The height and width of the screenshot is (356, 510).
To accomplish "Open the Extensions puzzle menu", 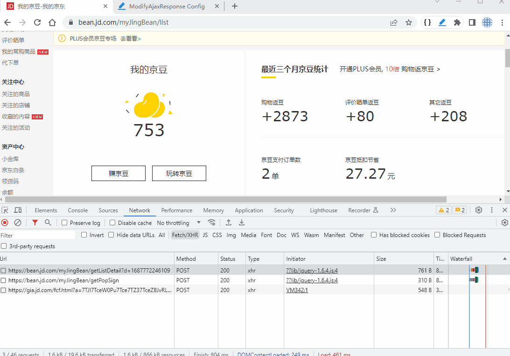I will coord(457,22).
